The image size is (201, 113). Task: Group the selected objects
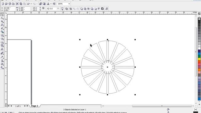point(71,9)
